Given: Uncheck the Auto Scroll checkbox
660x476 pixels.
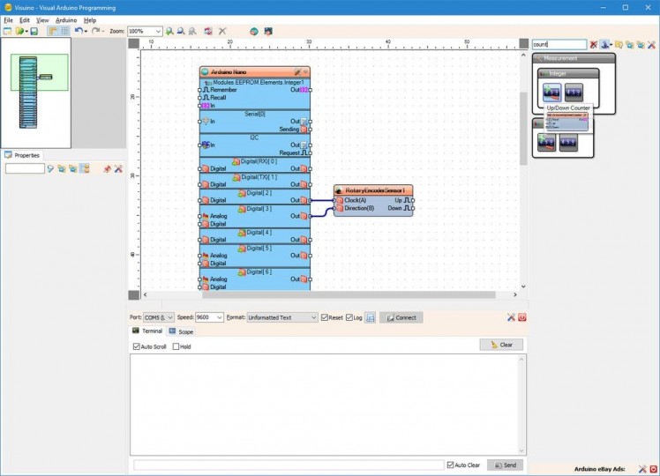Looking at the screenshot, I should [136, 346].
